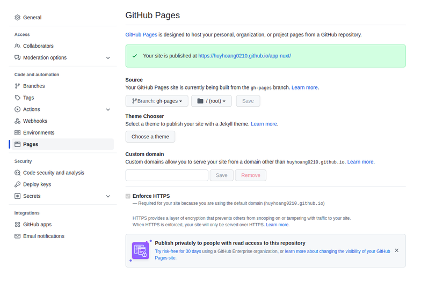The height and width of the screenshot is (282, 443).
Task: Click the Environments server icon
Action: pos(18,132)
